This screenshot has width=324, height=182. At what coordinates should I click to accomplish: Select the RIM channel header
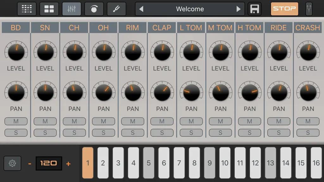(133, 28)
